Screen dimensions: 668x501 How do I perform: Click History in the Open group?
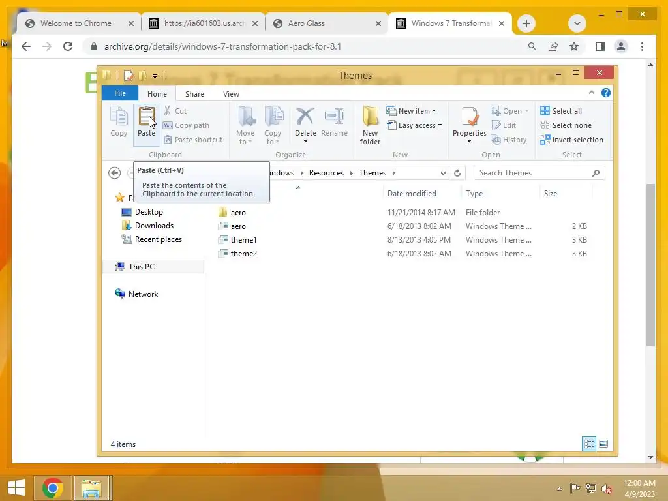(509, 140)
